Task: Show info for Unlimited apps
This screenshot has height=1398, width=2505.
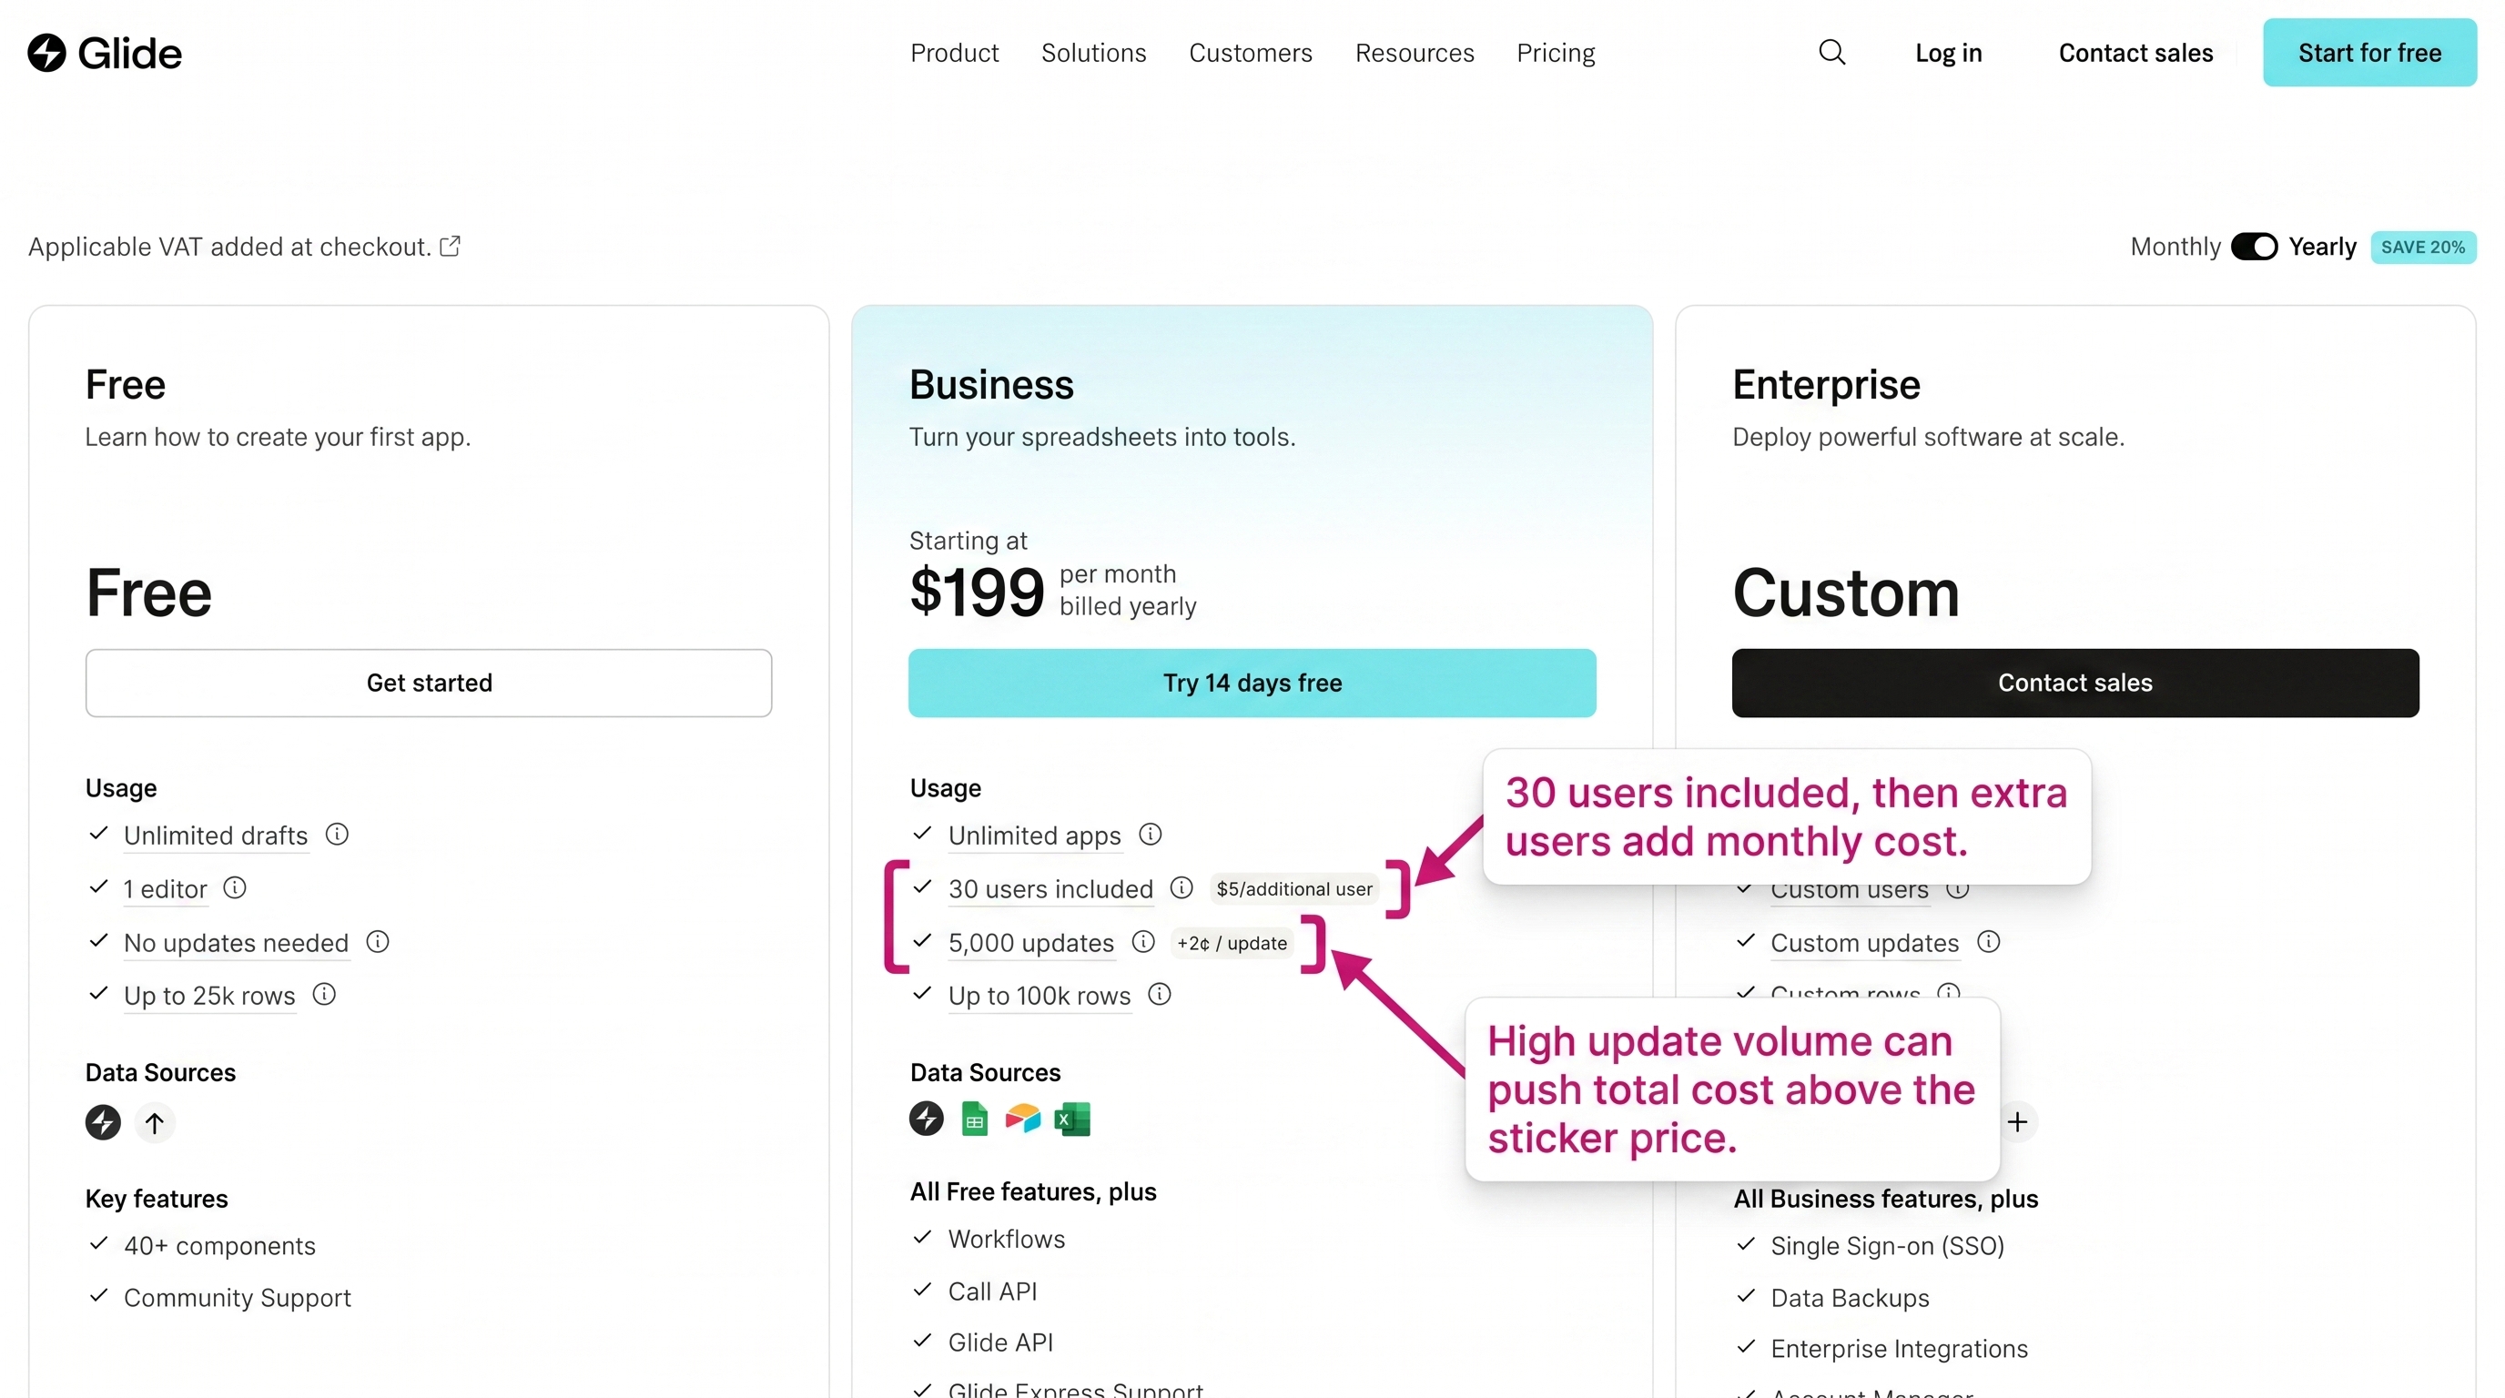Action: (1151, 834)
